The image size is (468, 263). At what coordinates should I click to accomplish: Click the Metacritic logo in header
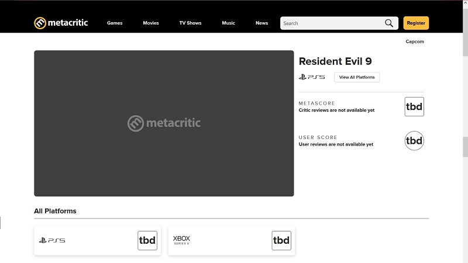coord(60,23)
